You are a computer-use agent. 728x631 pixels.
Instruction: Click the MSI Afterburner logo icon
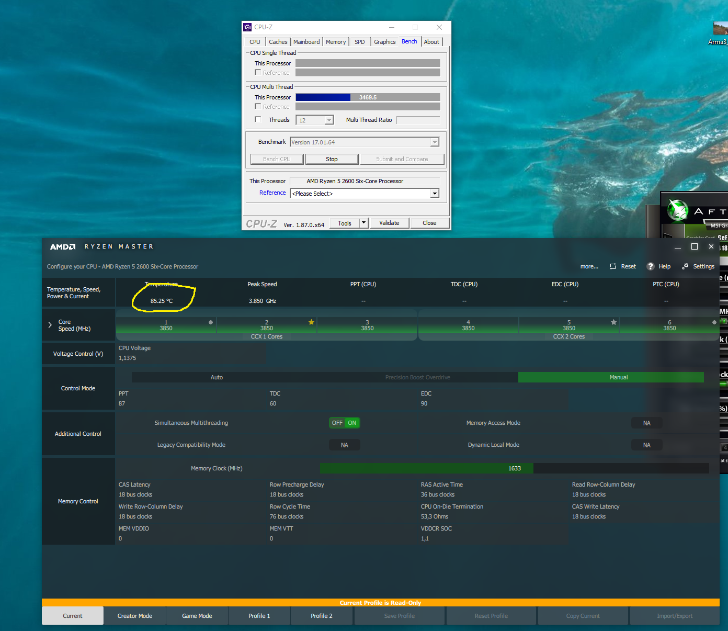(678, 211)
